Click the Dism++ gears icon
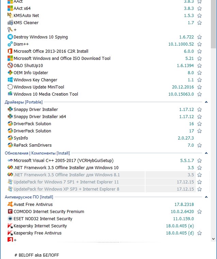 tap(10, 44)
